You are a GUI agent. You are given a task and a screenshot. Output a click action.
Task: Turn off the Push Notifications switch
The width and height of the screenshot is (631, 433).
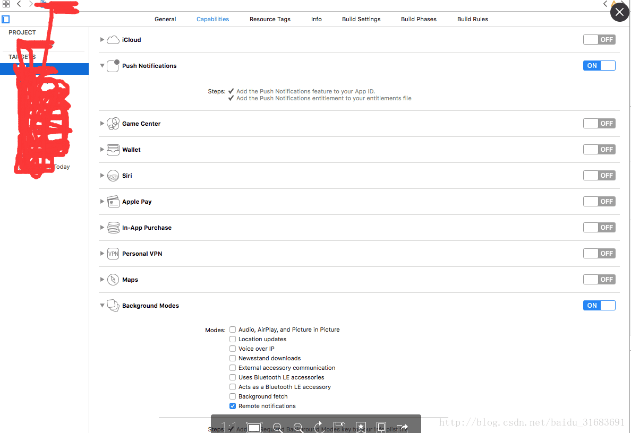[599, 65]
